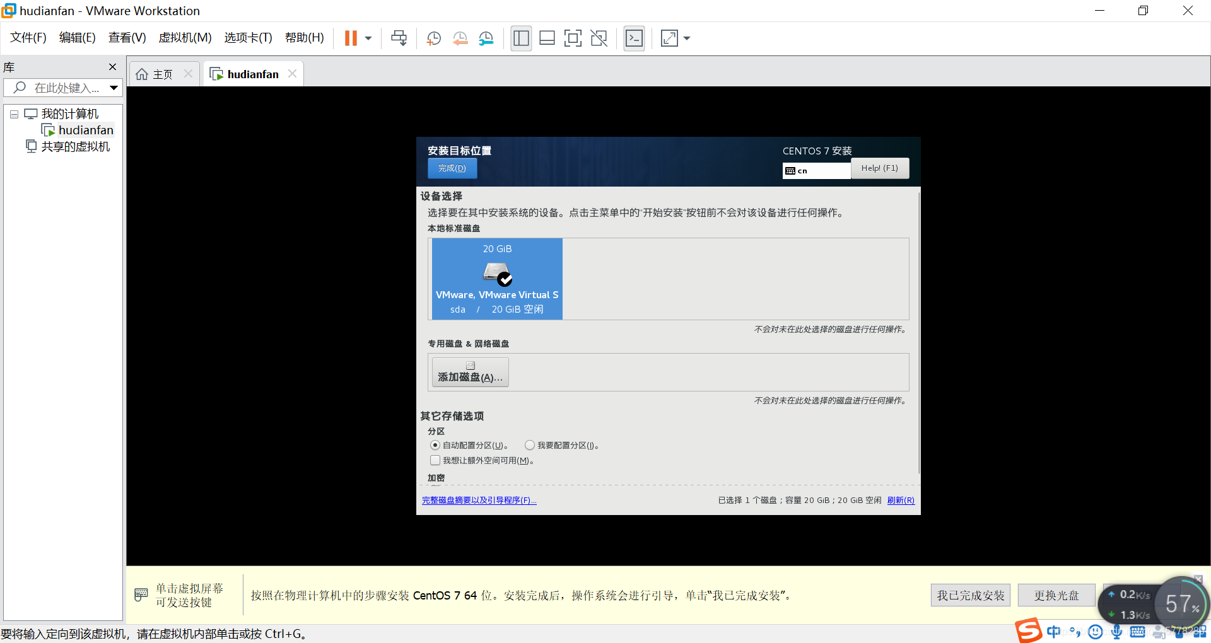Click the Sogou toolbox grid icon
Viewport: 1211px width, 643px height.
[x=1200, y=632]
